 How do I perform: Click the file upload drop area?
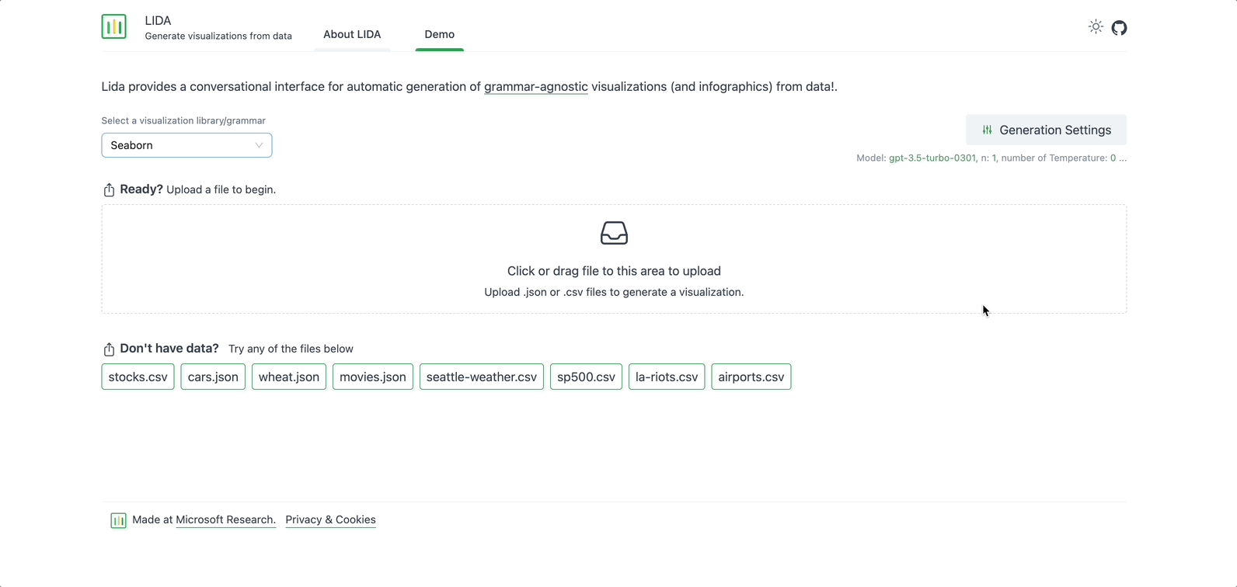pyautogui.click(x=614, y=272)
